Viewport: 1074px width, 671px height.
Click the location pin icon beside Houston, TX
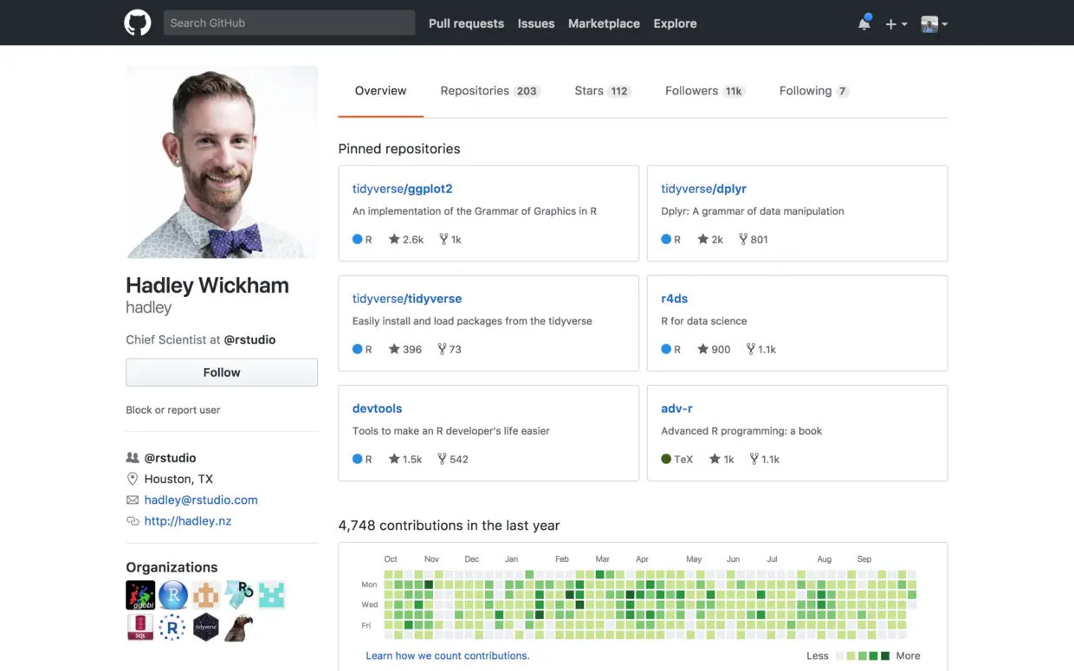point(133,479)
